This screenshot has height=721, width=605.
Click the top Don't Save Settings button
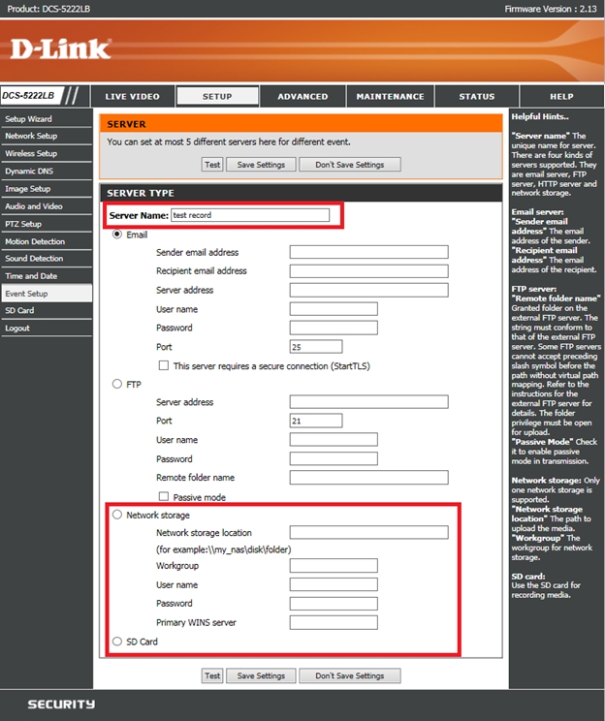coord(349,165)
